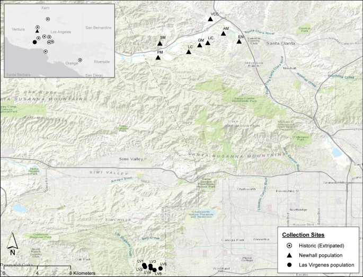This screenshot has width=363, height=277.
Task: Click the 'San Bernardino' inset label
Action: [x=99, y=28]
